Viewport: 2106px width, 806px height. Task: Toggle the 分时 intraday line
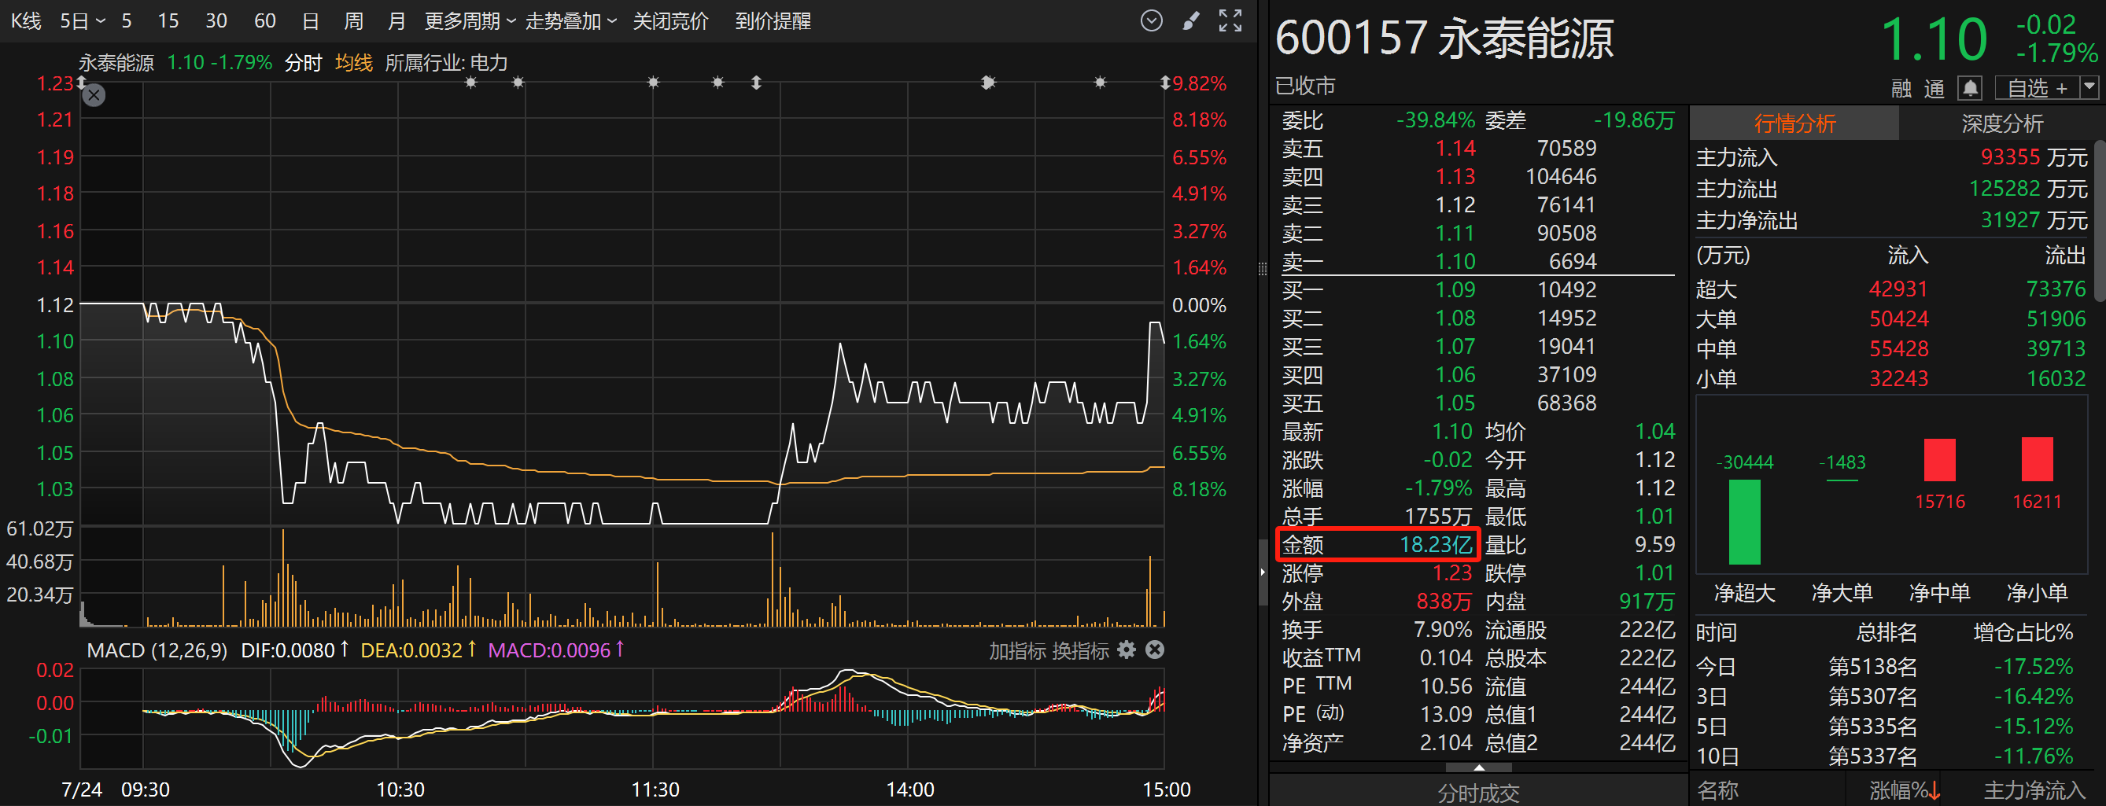303,63
